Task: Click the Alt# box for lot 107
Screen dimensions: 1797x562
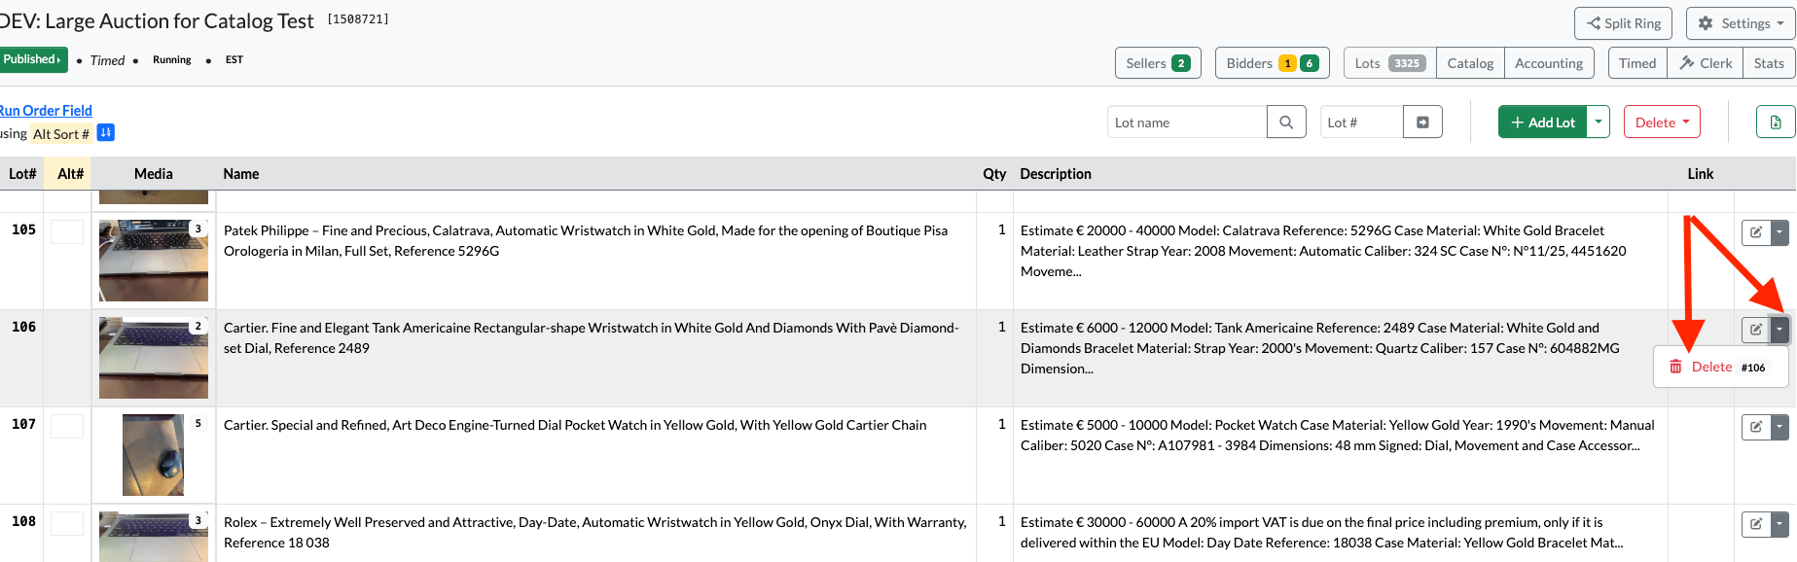Action: [x=67, y=426]
